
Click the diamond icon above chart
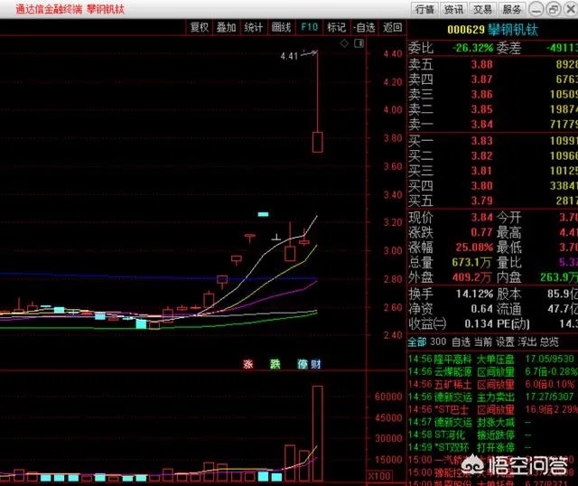point(344,43)
